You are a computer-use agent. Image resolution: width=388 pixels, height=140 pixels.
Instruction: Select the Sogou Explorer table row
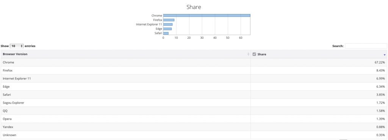[x=194, y=103]
